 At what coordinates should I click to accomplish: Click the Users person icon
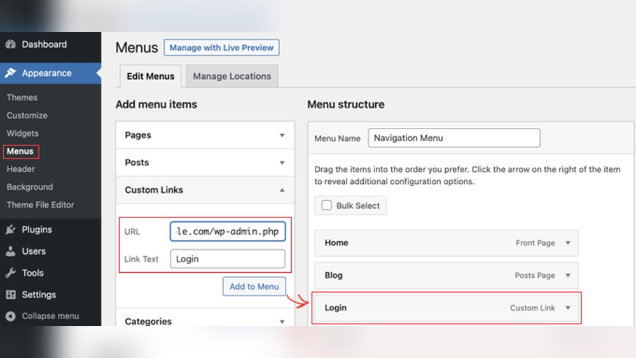(11, 251)
